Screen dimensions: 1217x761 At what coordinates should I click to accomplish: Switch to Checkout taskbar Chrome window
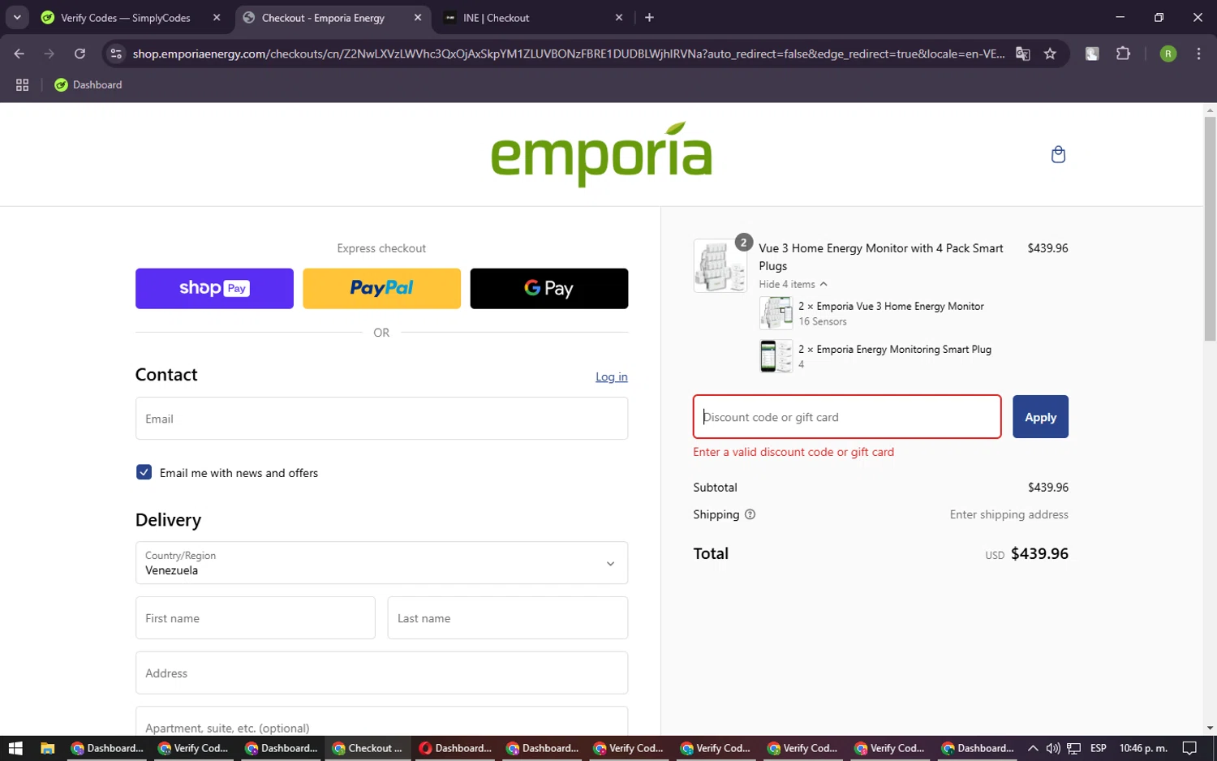pos(368,748)
